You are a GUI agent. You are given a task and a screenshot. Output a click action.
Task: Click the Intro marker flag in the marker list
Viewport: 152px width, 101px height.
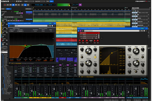(135, 11)
